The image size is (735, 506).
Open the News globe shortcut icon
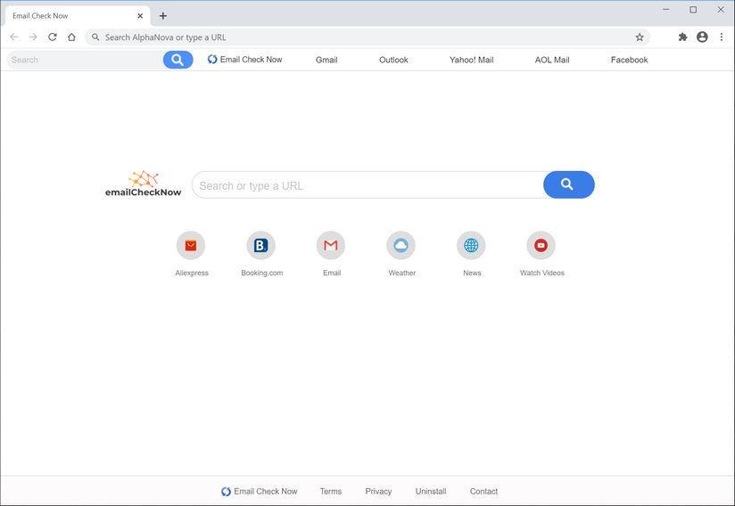point(471,245)
